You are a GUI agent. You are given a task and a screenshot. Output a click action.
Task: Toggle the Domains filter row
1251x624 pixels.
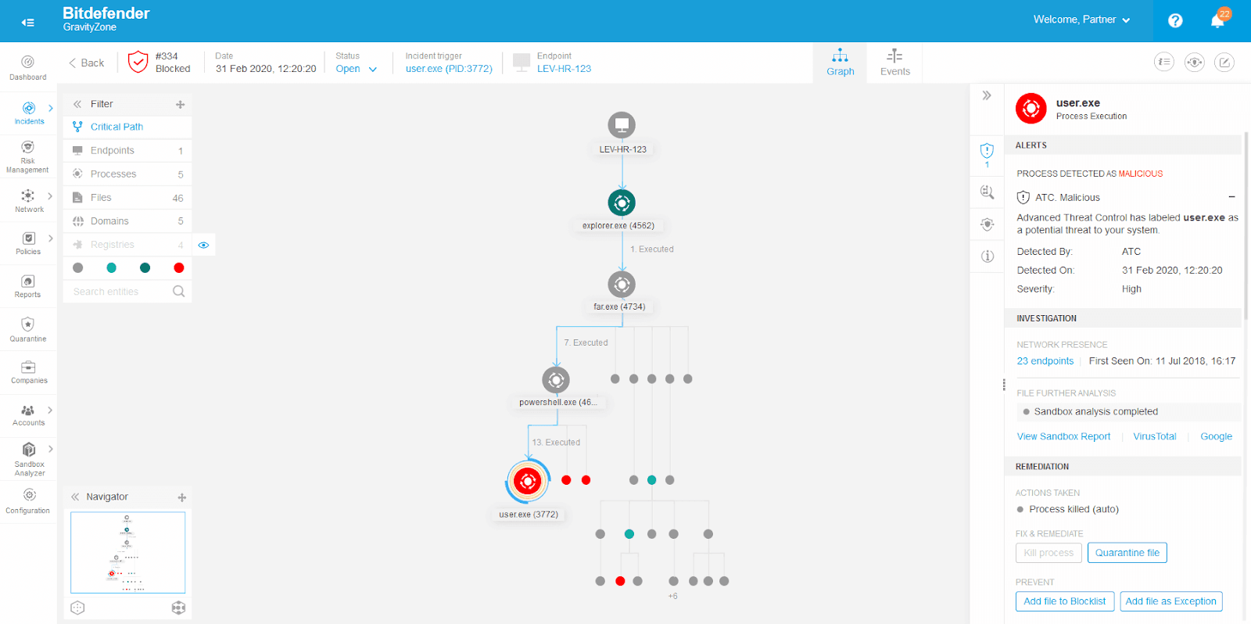127,221
